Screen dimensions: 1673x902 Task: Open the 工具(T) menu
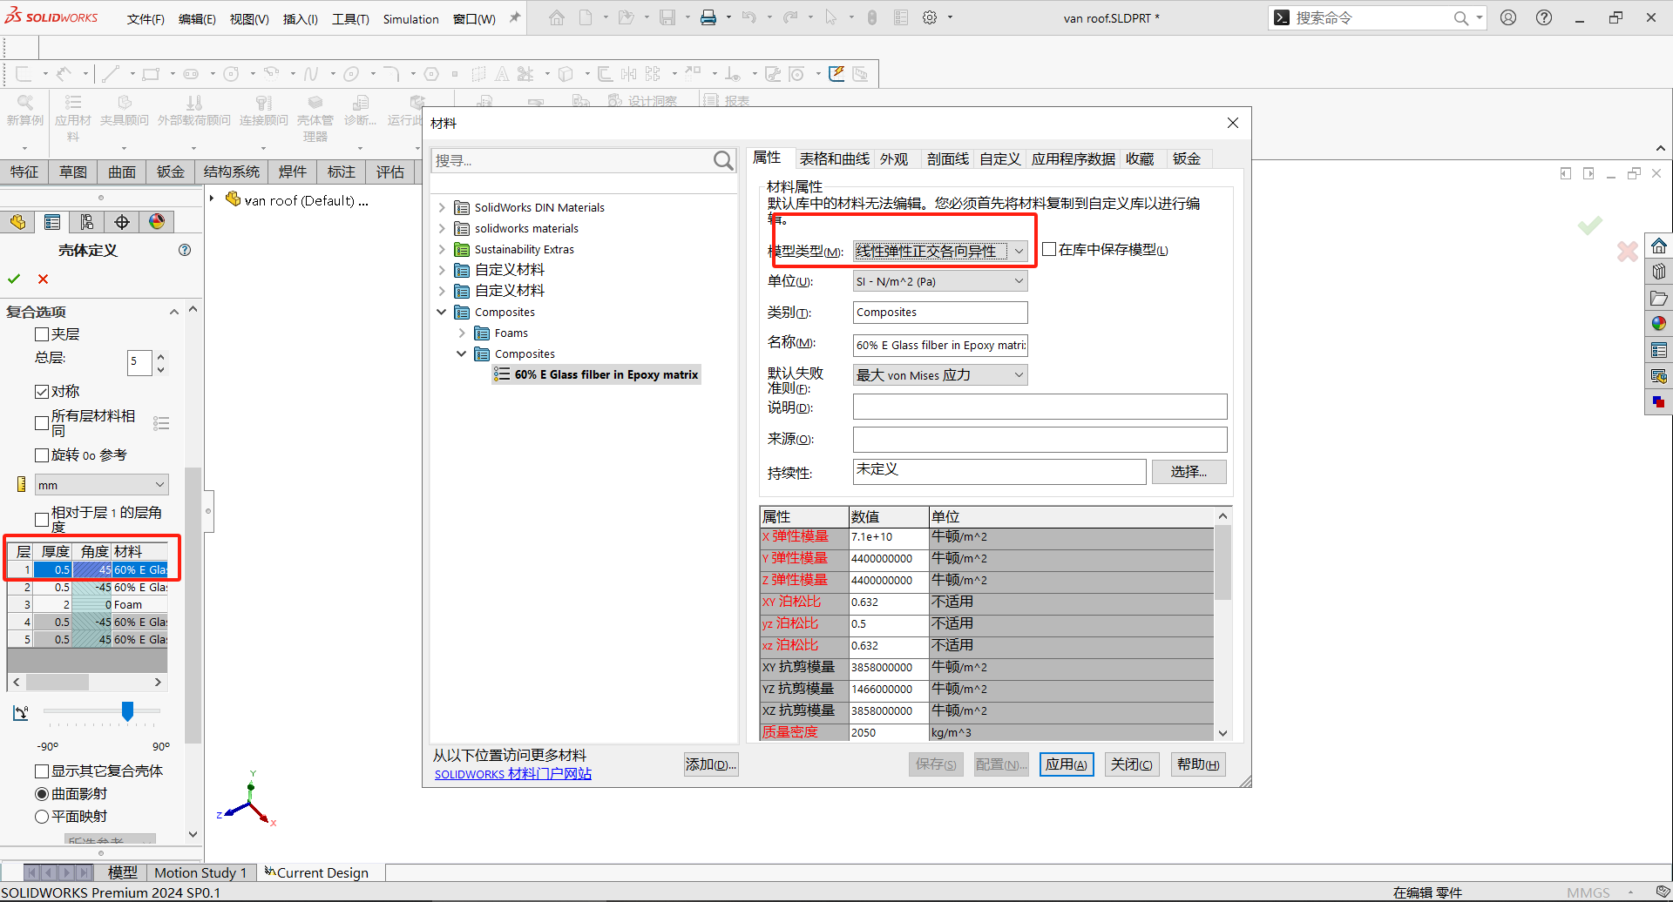(350, 19)
